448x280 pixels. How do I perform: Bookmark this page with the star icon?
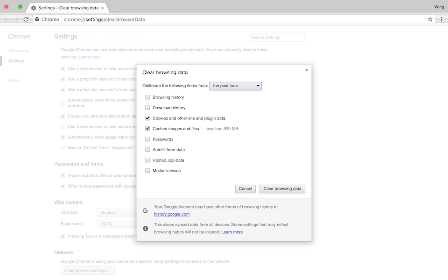[430, 20]
